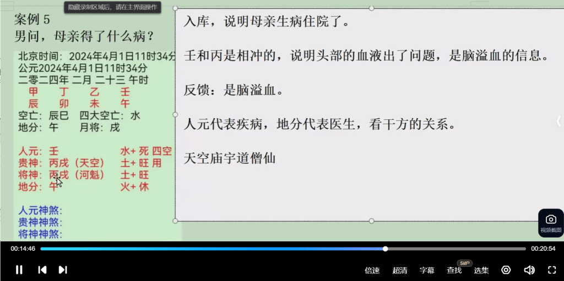Click the 查找 search button
The height and width of the screenshot is (281, 564).
coord(454,271)
